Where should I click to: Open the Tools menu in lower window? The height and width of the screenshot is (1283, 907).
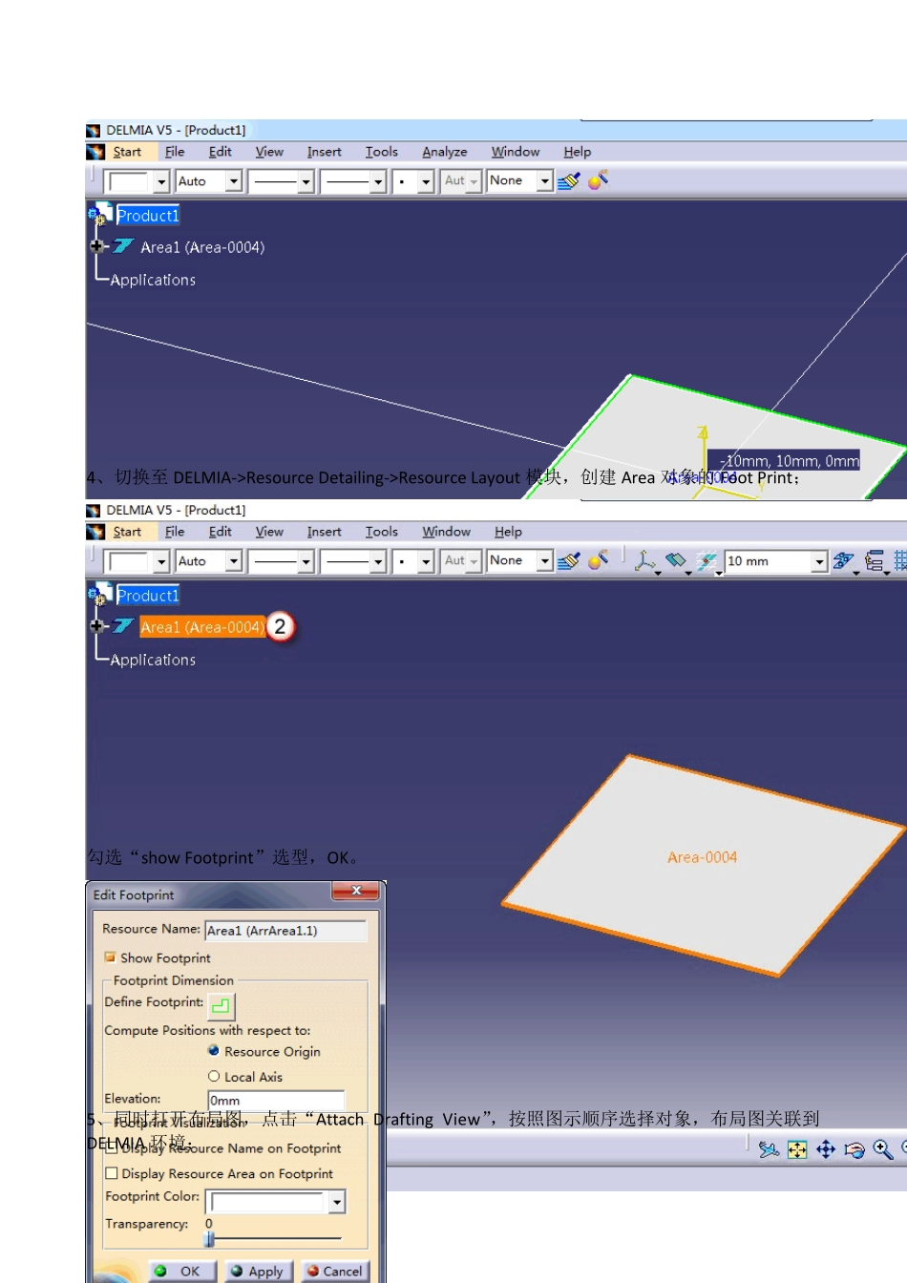pos(382,532)
